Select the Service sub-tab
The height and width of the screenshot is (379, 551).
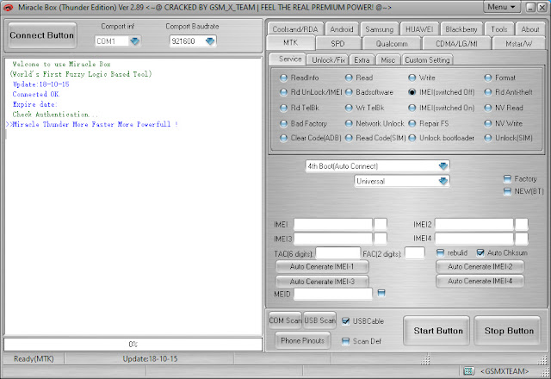pyautogui.click(x=288, y=59)
